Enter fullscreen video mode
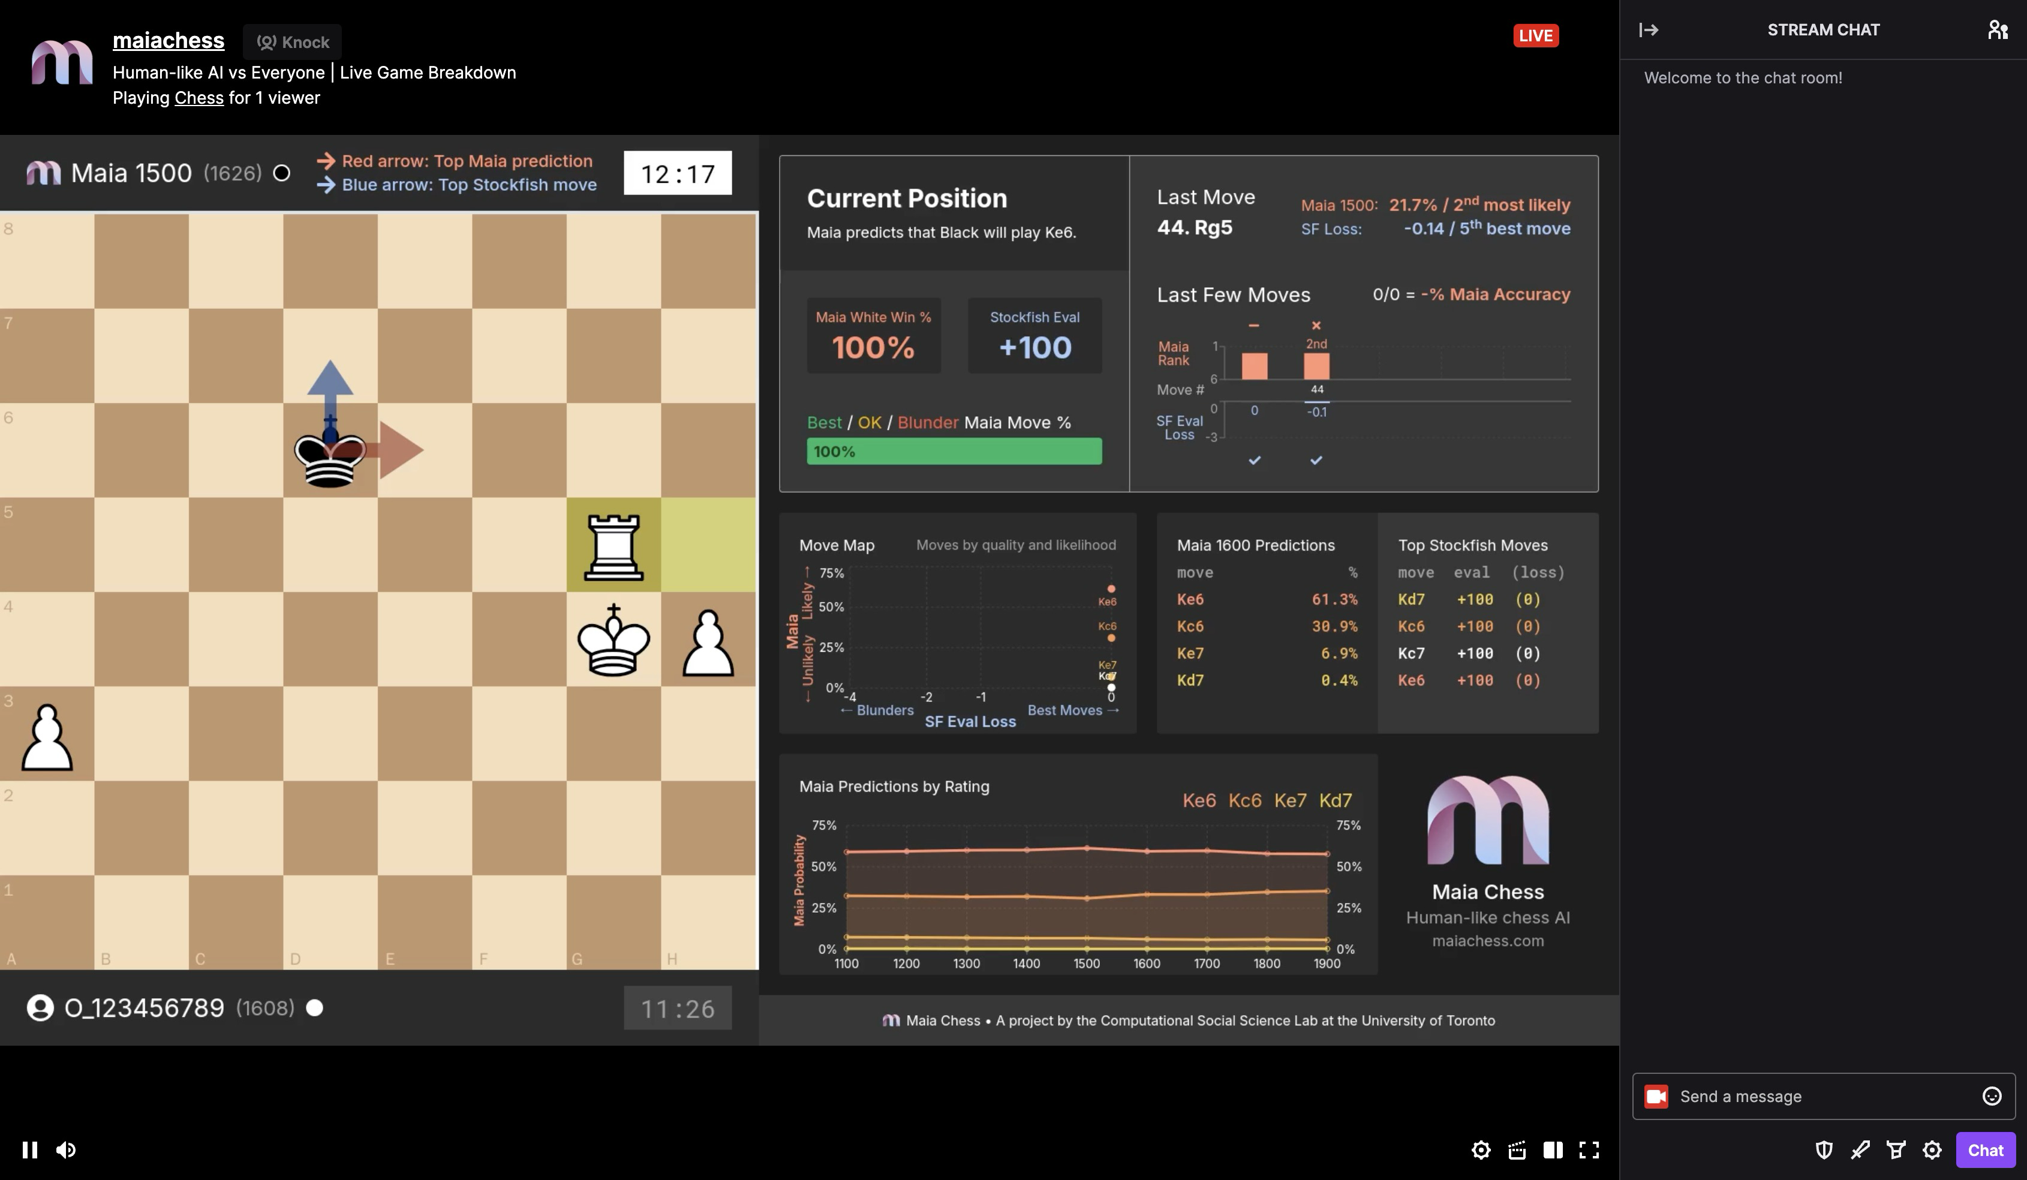The height and width of the screenshot is (1180, 2027). click(x=1589, y=1149)
